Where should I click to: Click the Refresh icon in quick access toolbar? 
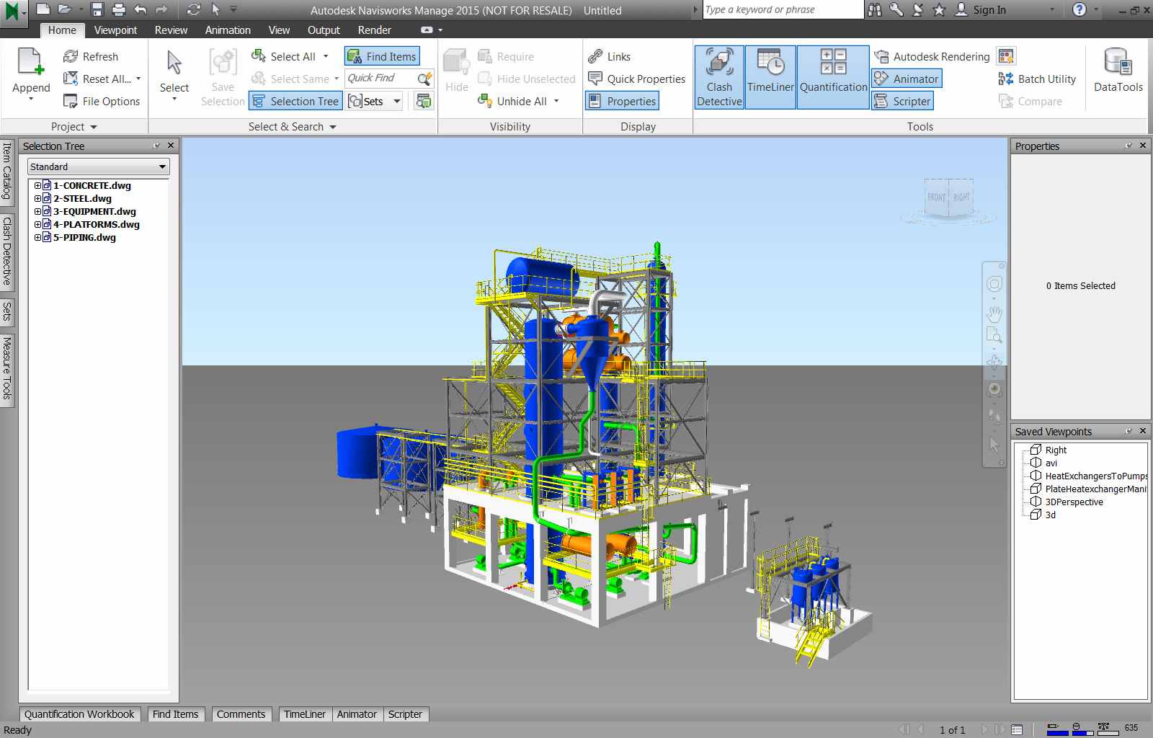click(x=193, y=9)
